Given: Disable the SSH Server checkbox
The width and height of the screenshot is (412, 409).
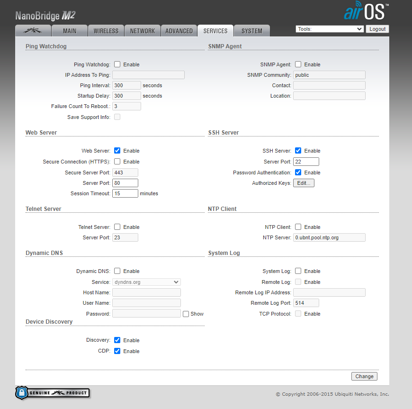Looking at the screenshot, I should [x=298, y=151].
